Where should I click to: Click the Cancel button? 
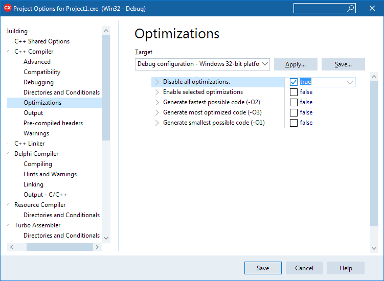click(x=304, y=268)
